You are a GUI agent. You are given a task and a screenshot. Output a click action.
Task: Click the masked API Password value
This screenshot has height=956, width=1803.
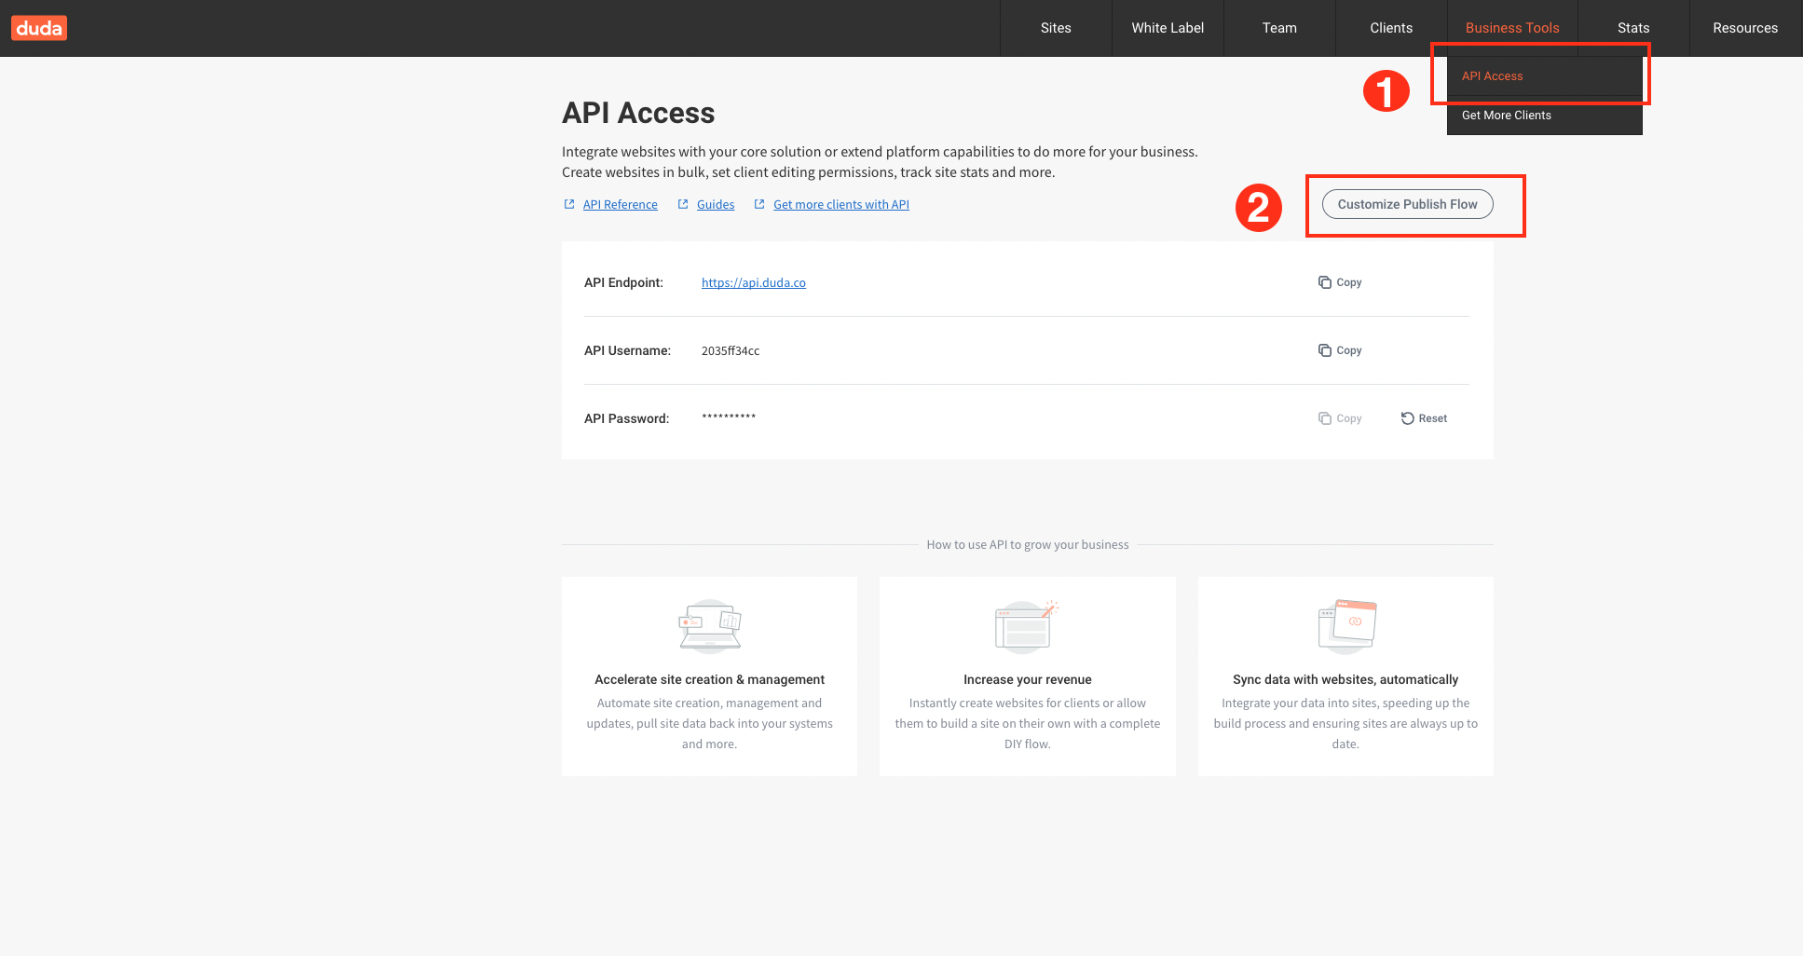729,417
